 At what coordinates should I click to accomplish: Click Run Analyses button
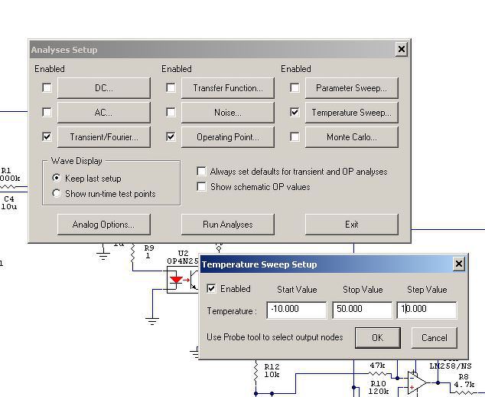coord(228,225)
